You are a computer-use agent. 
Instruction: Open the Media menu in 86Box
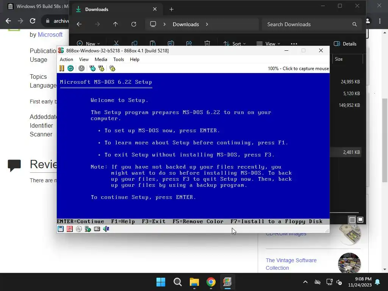coord(101,59)
